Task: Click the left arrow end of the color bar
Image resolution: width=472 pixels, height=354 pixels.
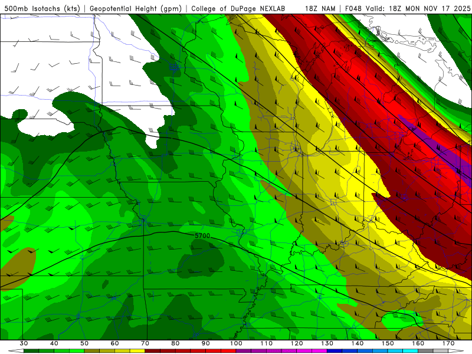Action: coord(16,351)
